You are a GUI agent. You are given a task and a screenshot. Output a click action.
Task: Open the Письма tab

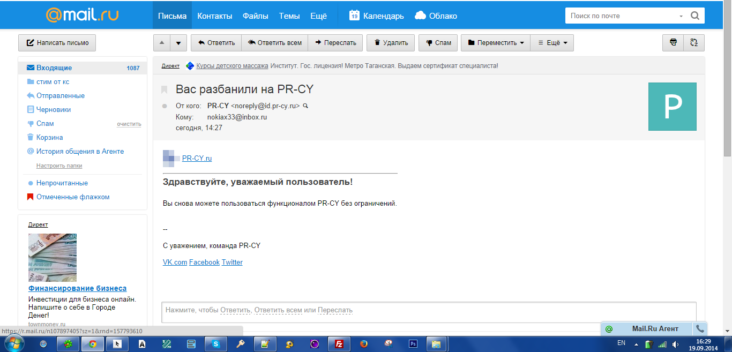[x=172, y=16]
